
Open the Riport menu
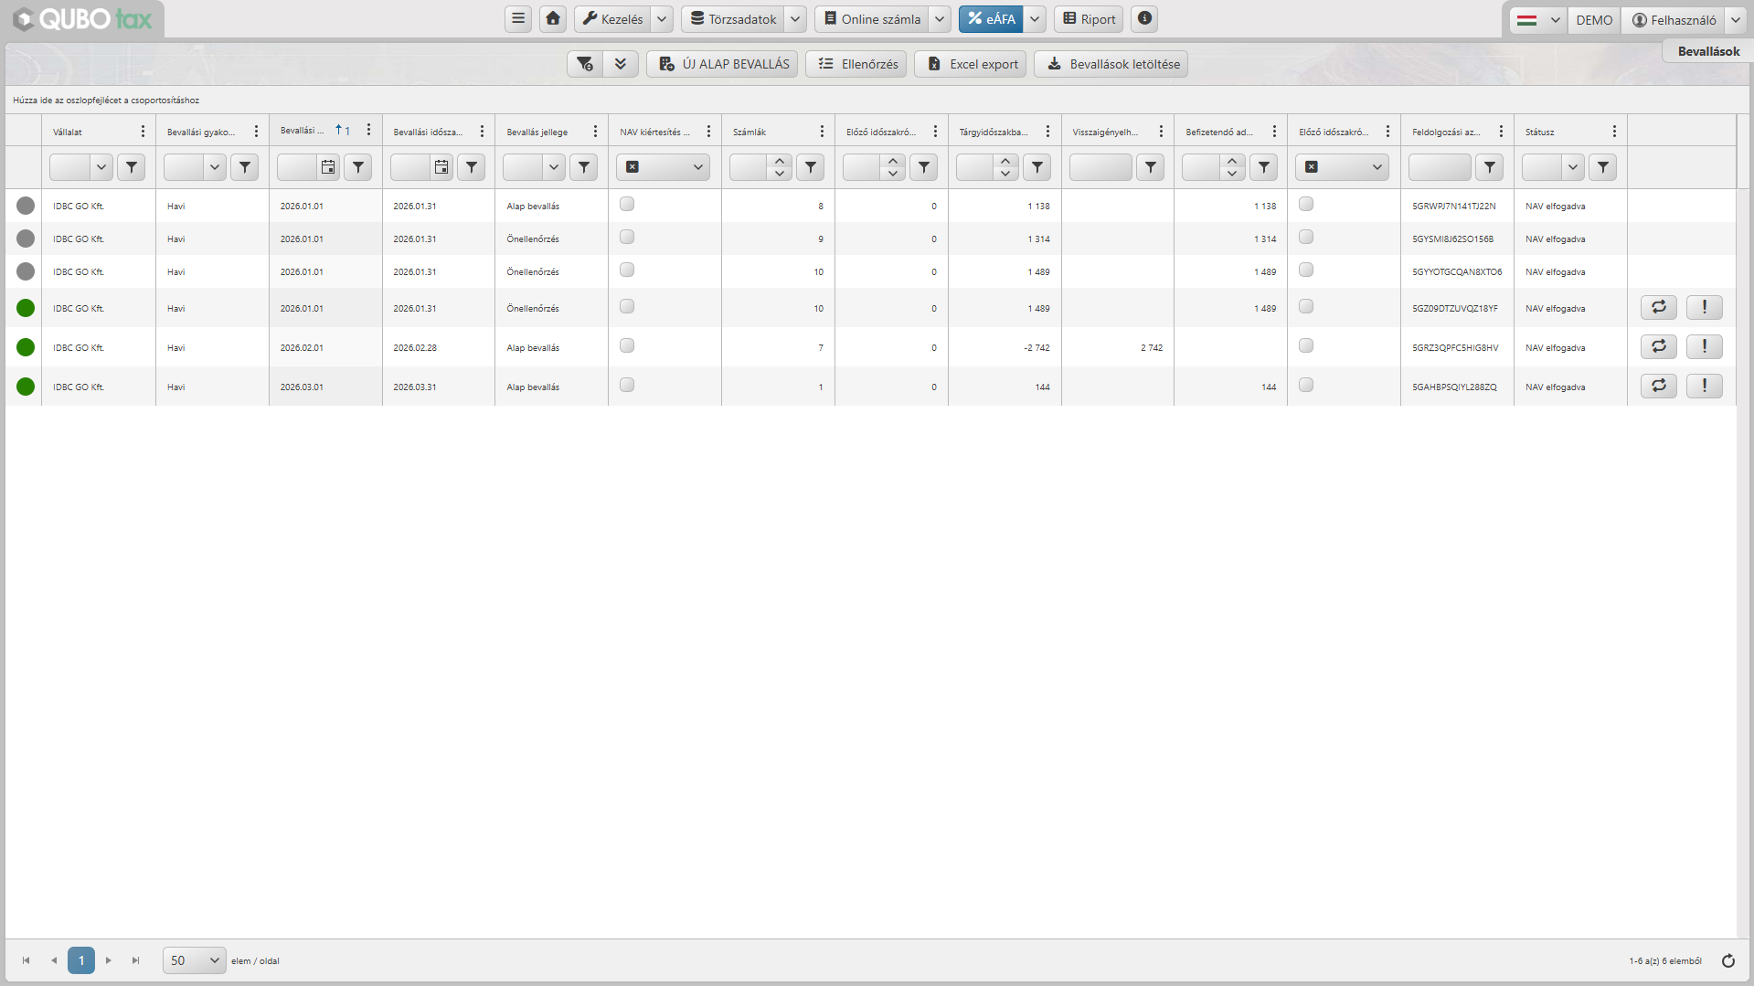coord(1089,18)
